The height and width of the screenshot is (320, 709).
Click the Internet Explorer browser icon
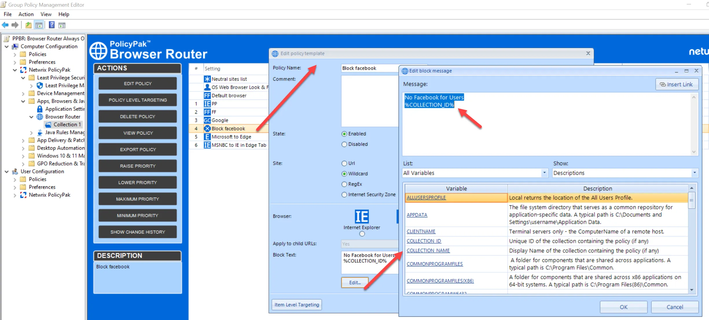(x=362, y=216)
